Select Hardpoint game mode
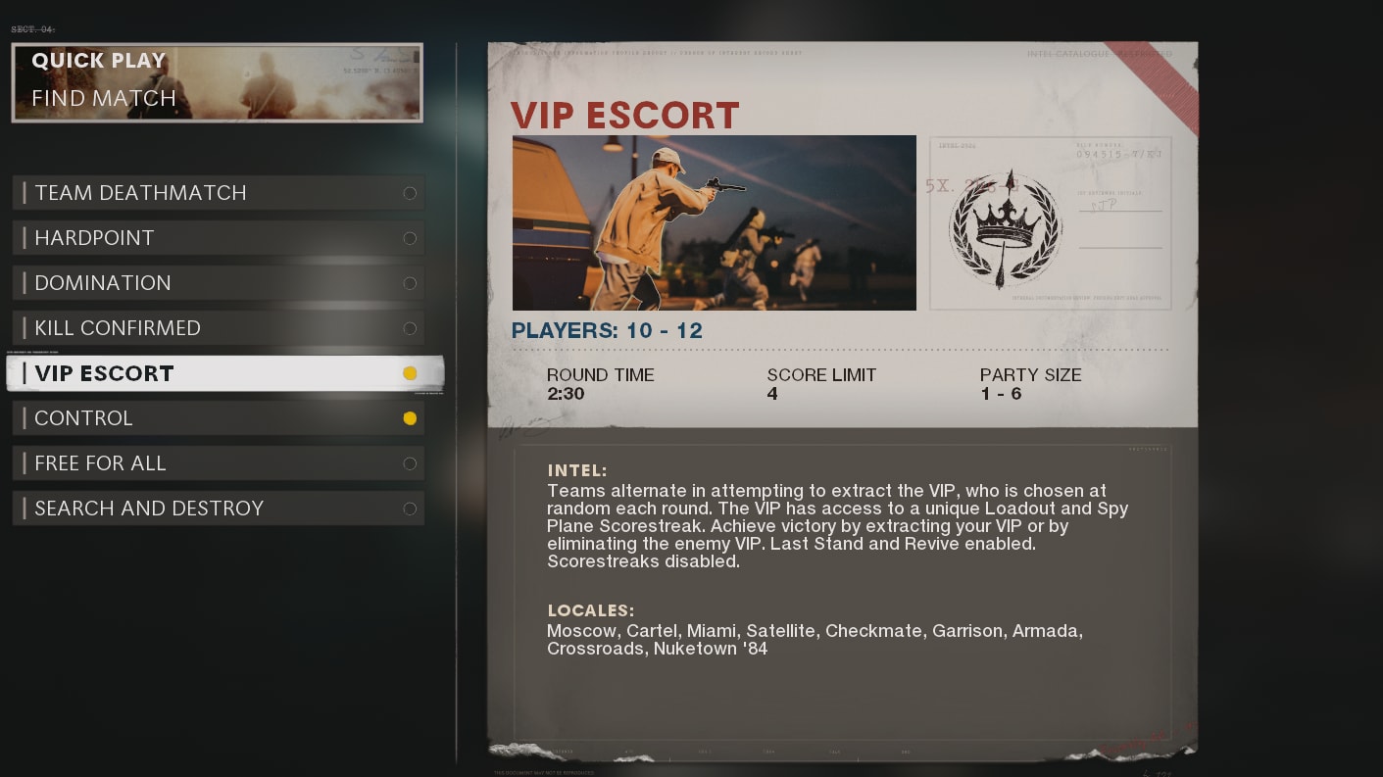1383x777 pixels. pyautogui.click(x=219, y=238)
